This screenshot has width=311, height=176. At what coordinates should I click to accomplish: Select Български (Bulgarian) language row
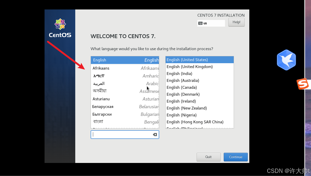[x=125, y=114]
